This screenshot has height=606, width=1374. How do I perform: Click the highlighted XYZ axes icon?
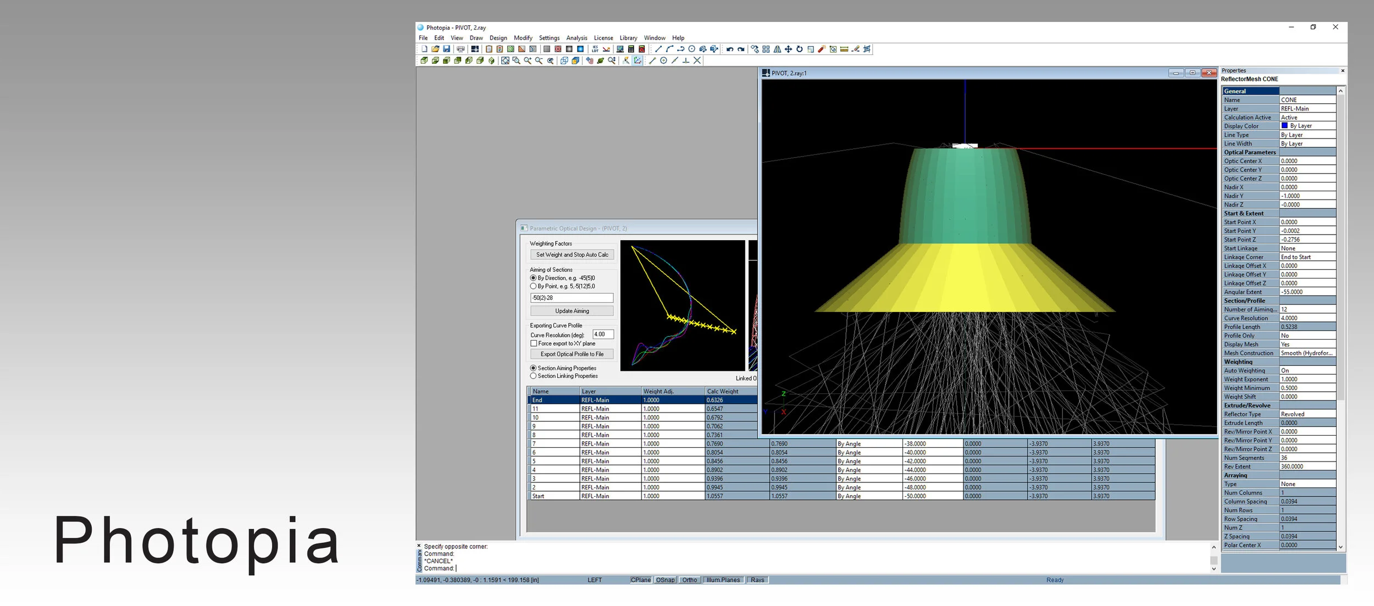click(638, 60)
